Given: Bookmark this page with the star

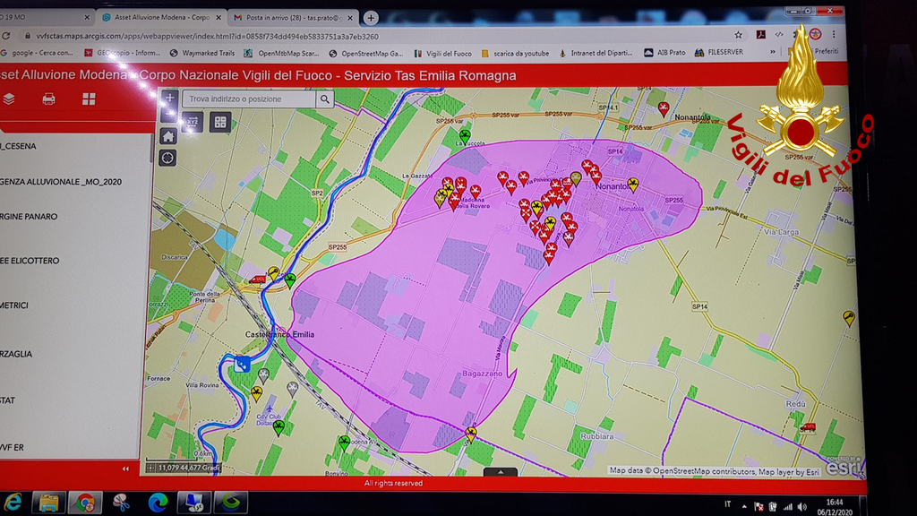Looking at the screenshot, I should (x=738, y=35).
